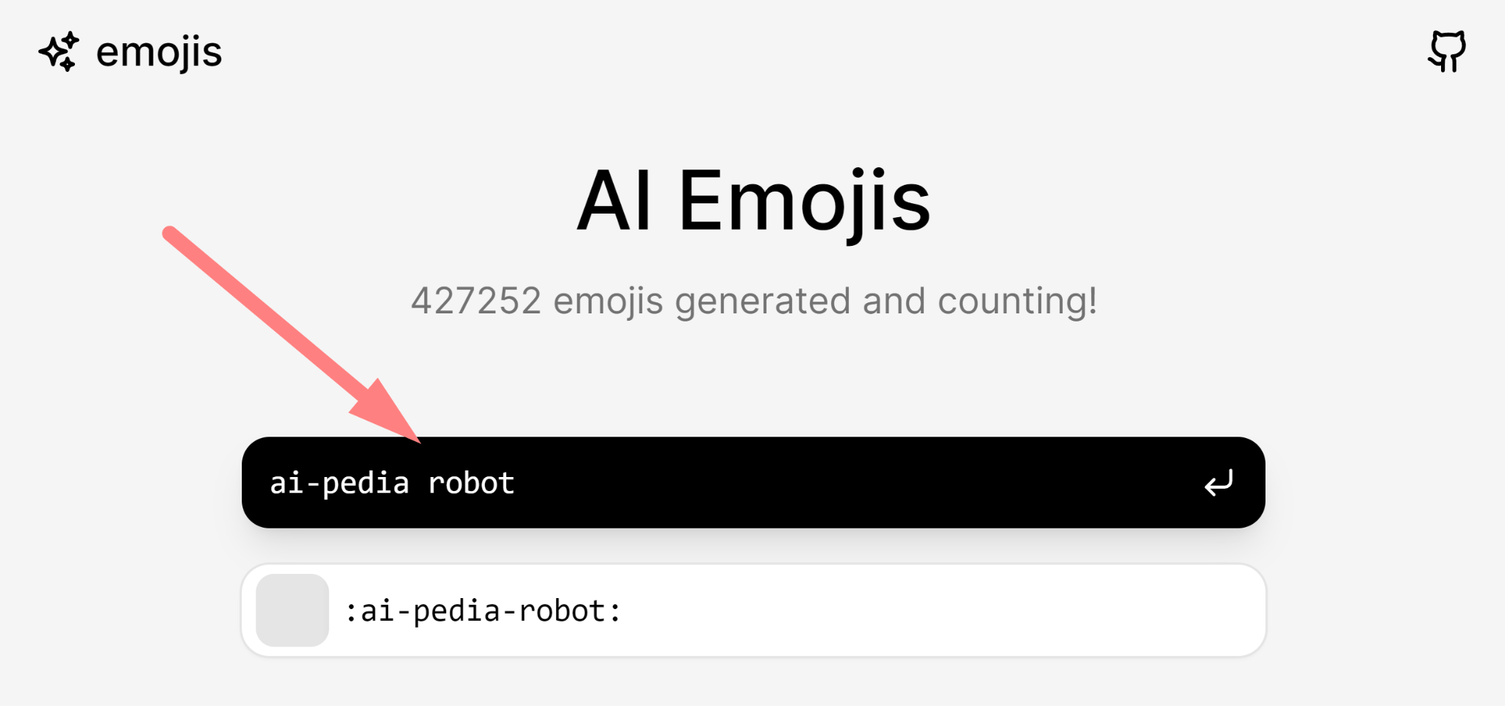Click the "emojis" wordmark in header
The height and width of the screenshot is (706, 1505).
click(159, 51)
